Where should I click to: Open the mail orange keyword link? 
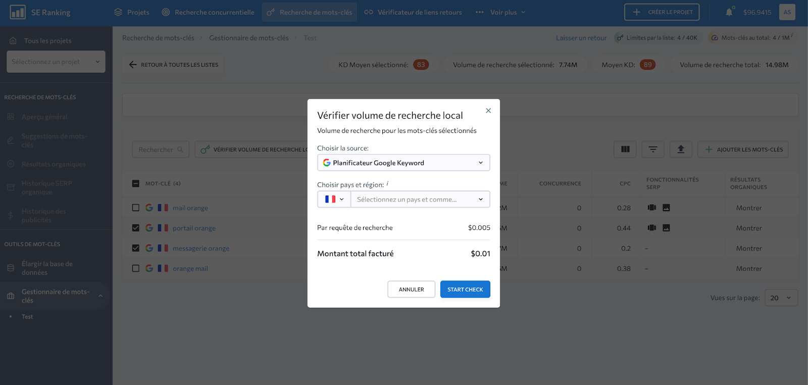[190, 208]
